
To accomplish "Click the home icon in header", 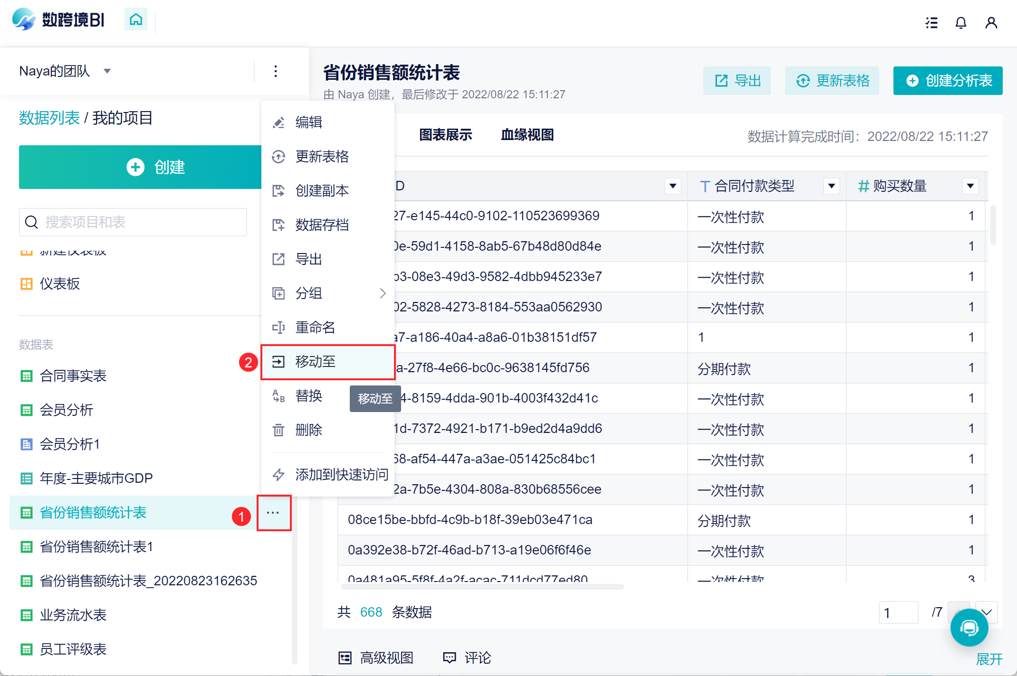I will click(x=136, y=19).
